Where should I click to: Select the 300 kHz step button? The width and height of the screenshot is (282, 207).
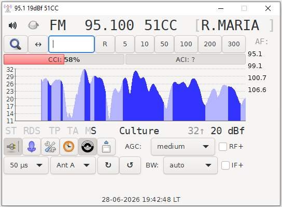pos(234,44)
